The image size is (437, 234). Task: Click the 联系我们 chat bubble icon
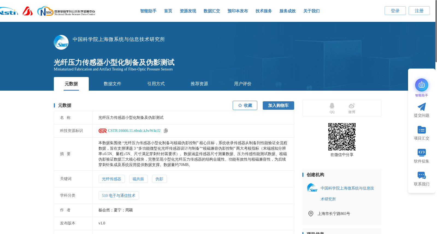[422, 175]
